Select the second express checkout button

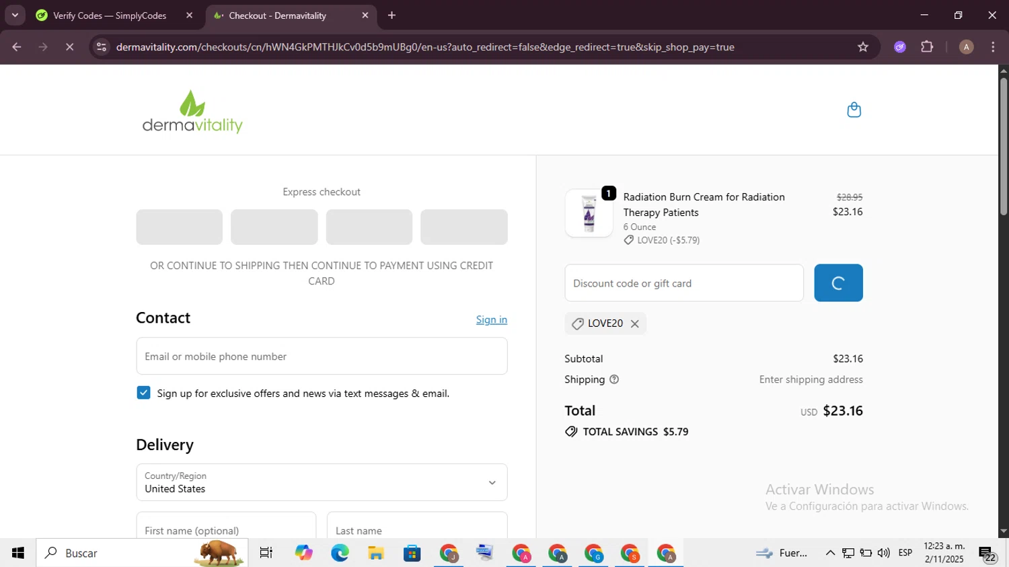[274, 227]
